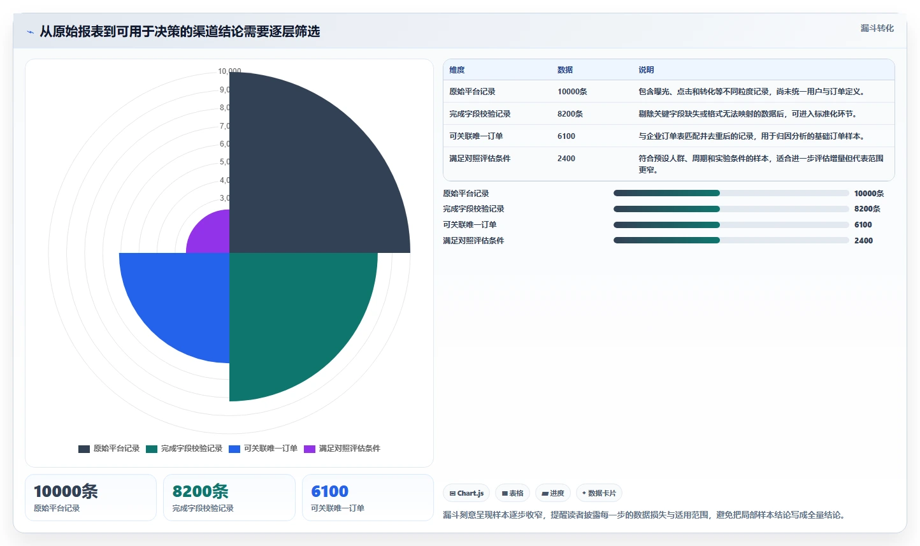Click the 10,000 axis label on the chart
This screenshot has width=920, height=546.
click(x=229, y=71)
